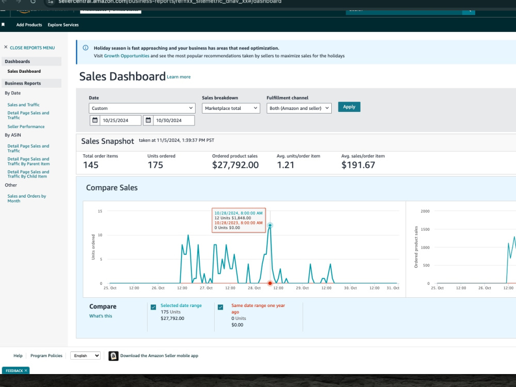Uncheck Same date range one year ago

click(x=220, y=307)
